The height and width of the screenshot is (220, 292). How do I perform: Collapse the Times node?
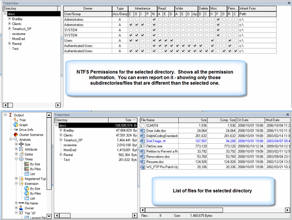pos(16,159)
